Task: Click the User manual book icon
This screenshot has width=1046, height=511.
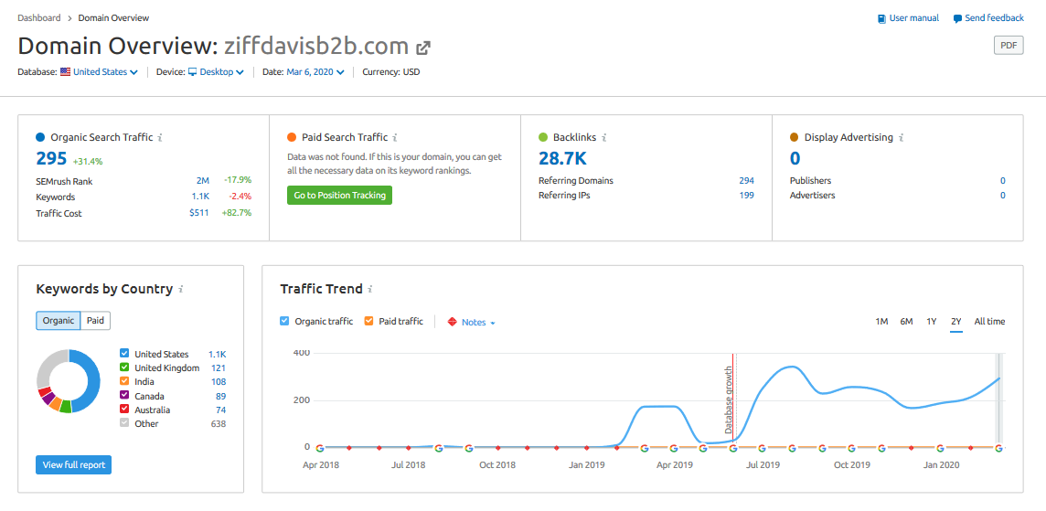Action: pyautogui.click(x=882, y=18)
